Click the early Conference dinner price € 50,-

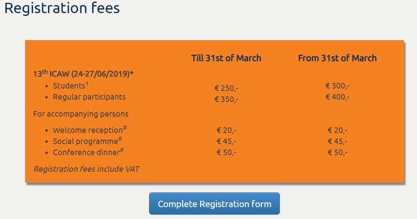pyautogui.click(x=226, y=153)
